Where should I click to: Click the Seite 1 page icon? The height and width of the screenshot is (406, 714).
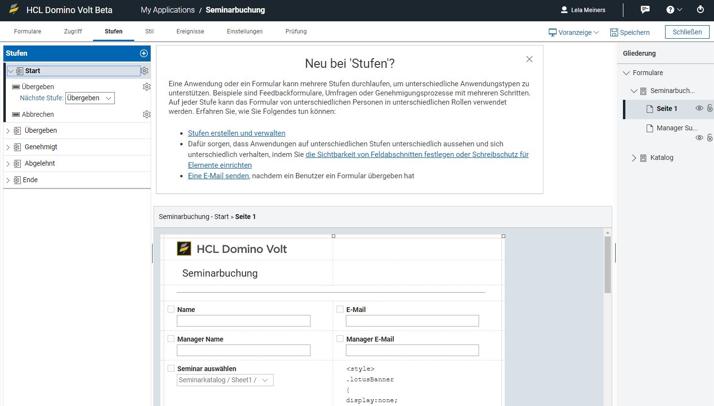point(650,109)
